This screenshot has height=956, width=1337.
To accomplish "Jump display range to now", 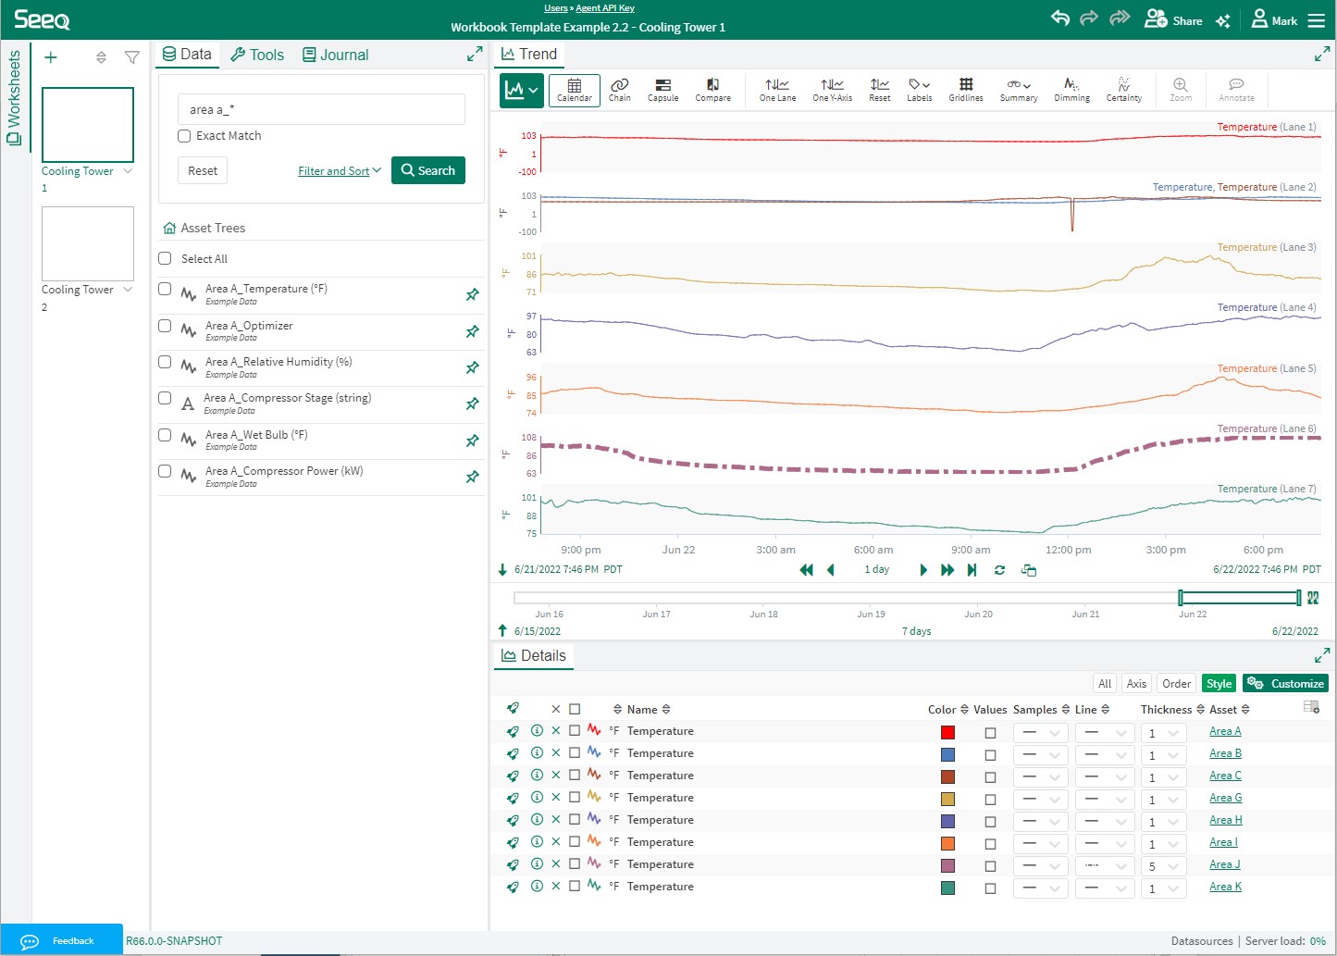I will tap(972, 570).
